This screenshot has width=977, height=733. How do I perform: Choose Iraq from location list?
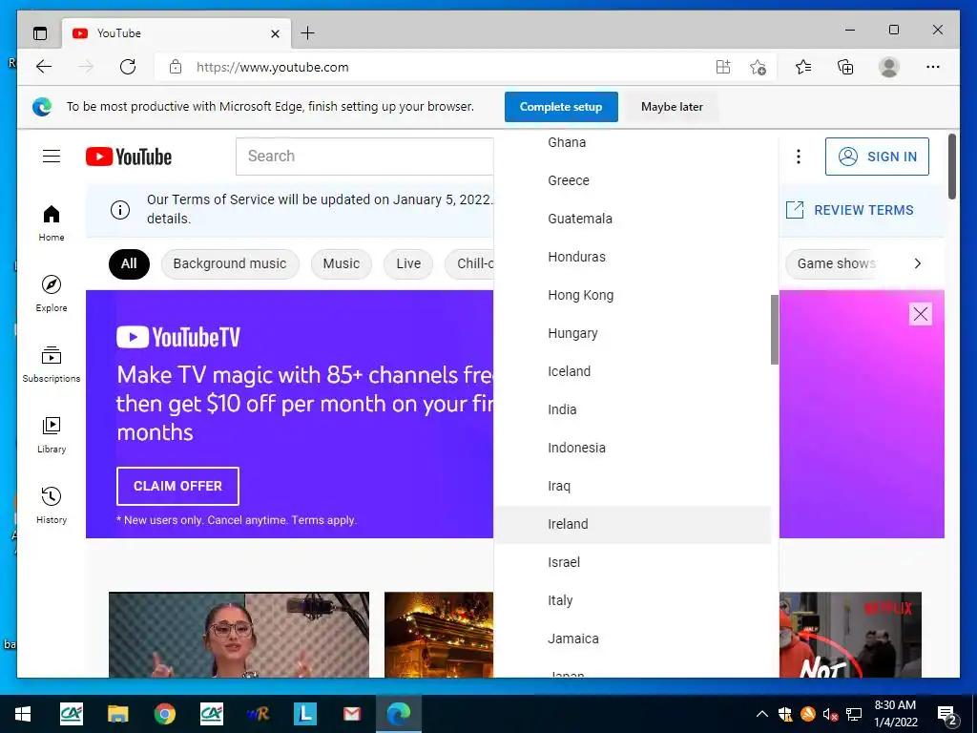click(x=633, y=486)
